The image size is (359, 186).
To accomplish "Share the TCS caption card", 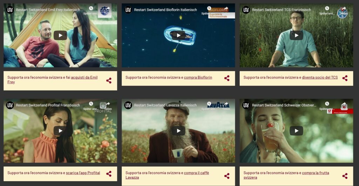I will pos(345,78).
